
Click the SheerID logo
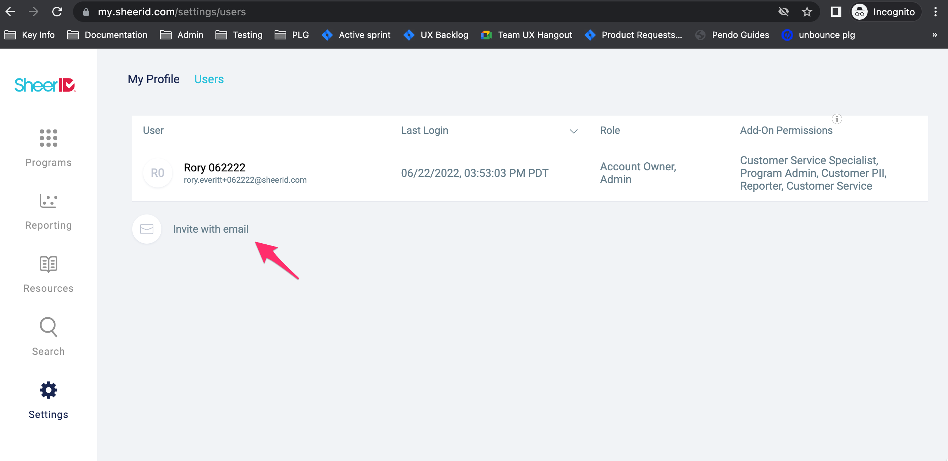click(x=45, y=85)
